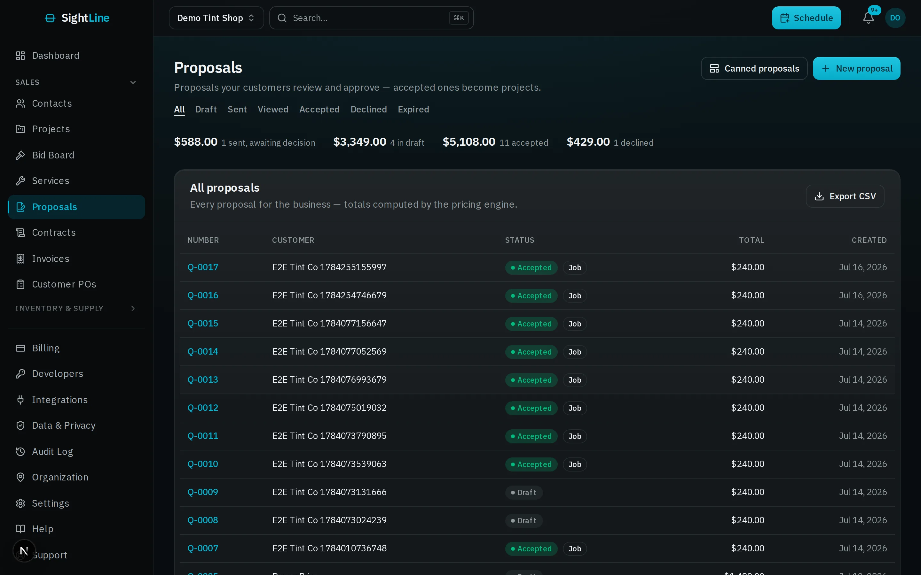Open notifications bell icon
The image size is (921, 575).
(868, 18)
